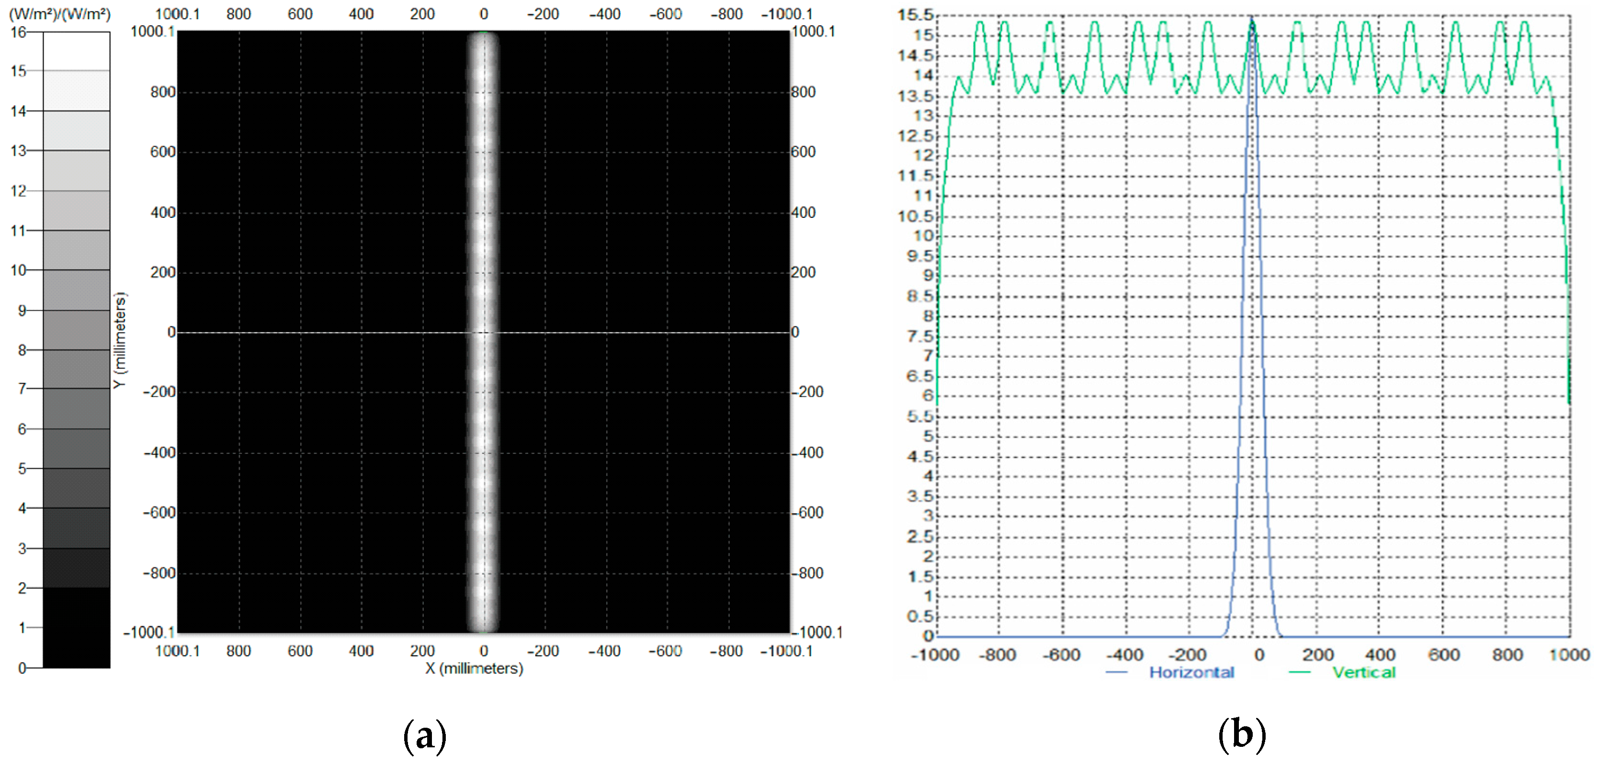Screen dimensions: 1600x765
Task: Click the 13.5 value on the line chart axis
Action: [916, 96]
